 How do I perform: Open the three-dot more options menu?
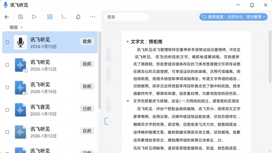point(92,17)
